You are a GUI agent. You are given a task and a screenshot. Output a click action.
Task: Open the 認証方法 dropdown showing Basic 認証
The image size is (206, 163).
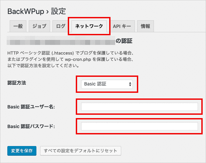point(107,84)
